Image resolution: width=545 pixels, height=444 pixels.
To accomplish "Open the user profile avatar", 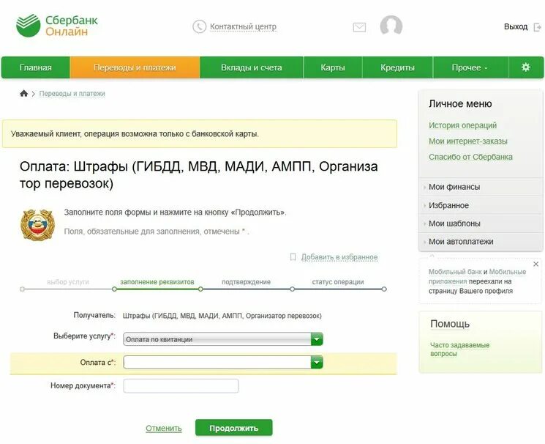I will pos(391,25).
